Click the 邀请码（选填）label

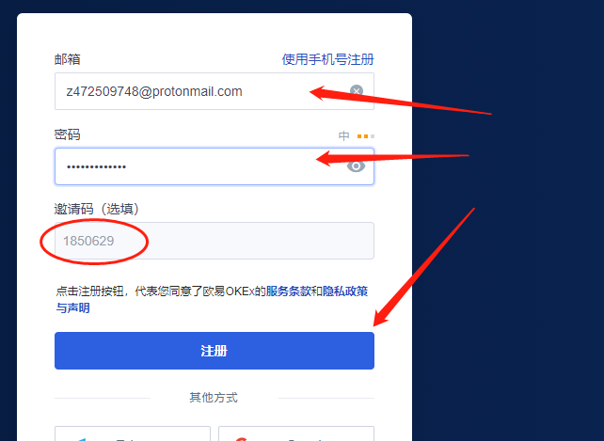click(97, 209)
